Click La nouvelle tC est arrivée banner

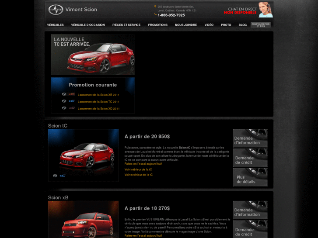[93, 55]
